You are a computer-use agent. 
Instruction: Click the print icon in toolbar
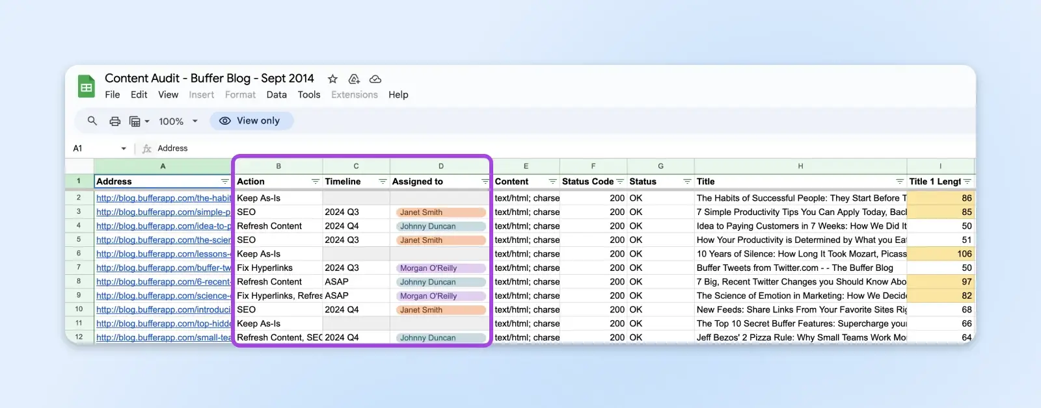pos(115,121)
